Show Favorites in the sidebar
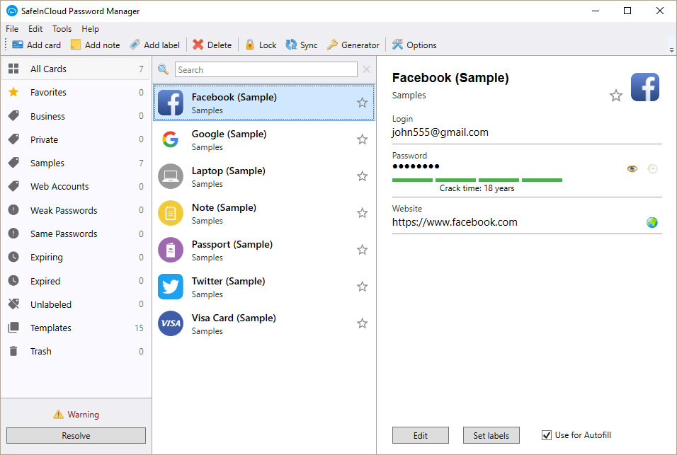This screenshot has height=455, width=677. [76, 92]
